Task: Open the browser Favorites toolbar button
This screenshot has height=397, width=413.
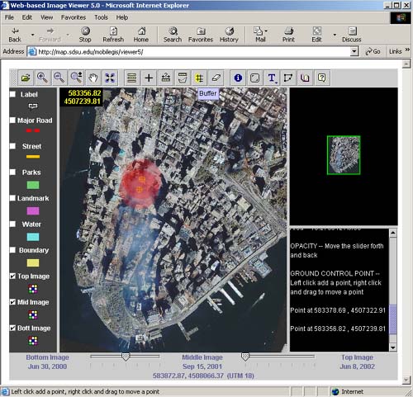Action: point(201,35)
